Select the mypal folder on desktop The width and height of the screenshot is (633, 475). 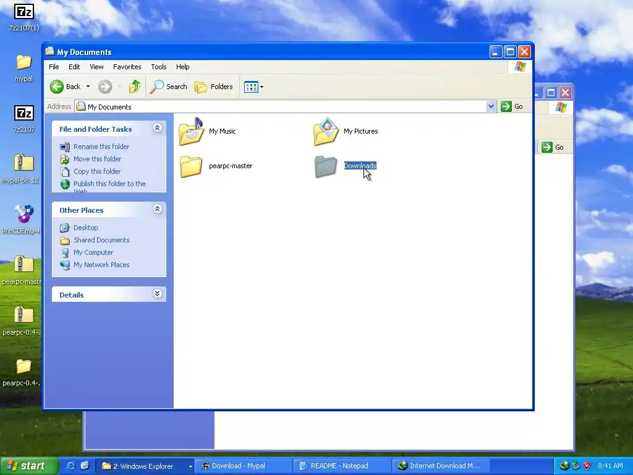coord(24,62)
